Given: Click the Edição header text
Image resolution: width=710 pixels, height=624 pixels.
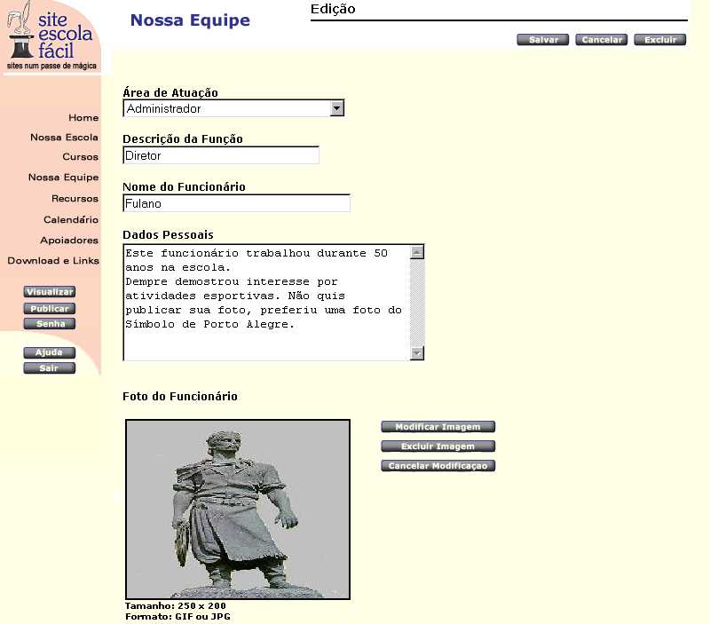Looking at the screenshot, I should click(x=333, y=9).
